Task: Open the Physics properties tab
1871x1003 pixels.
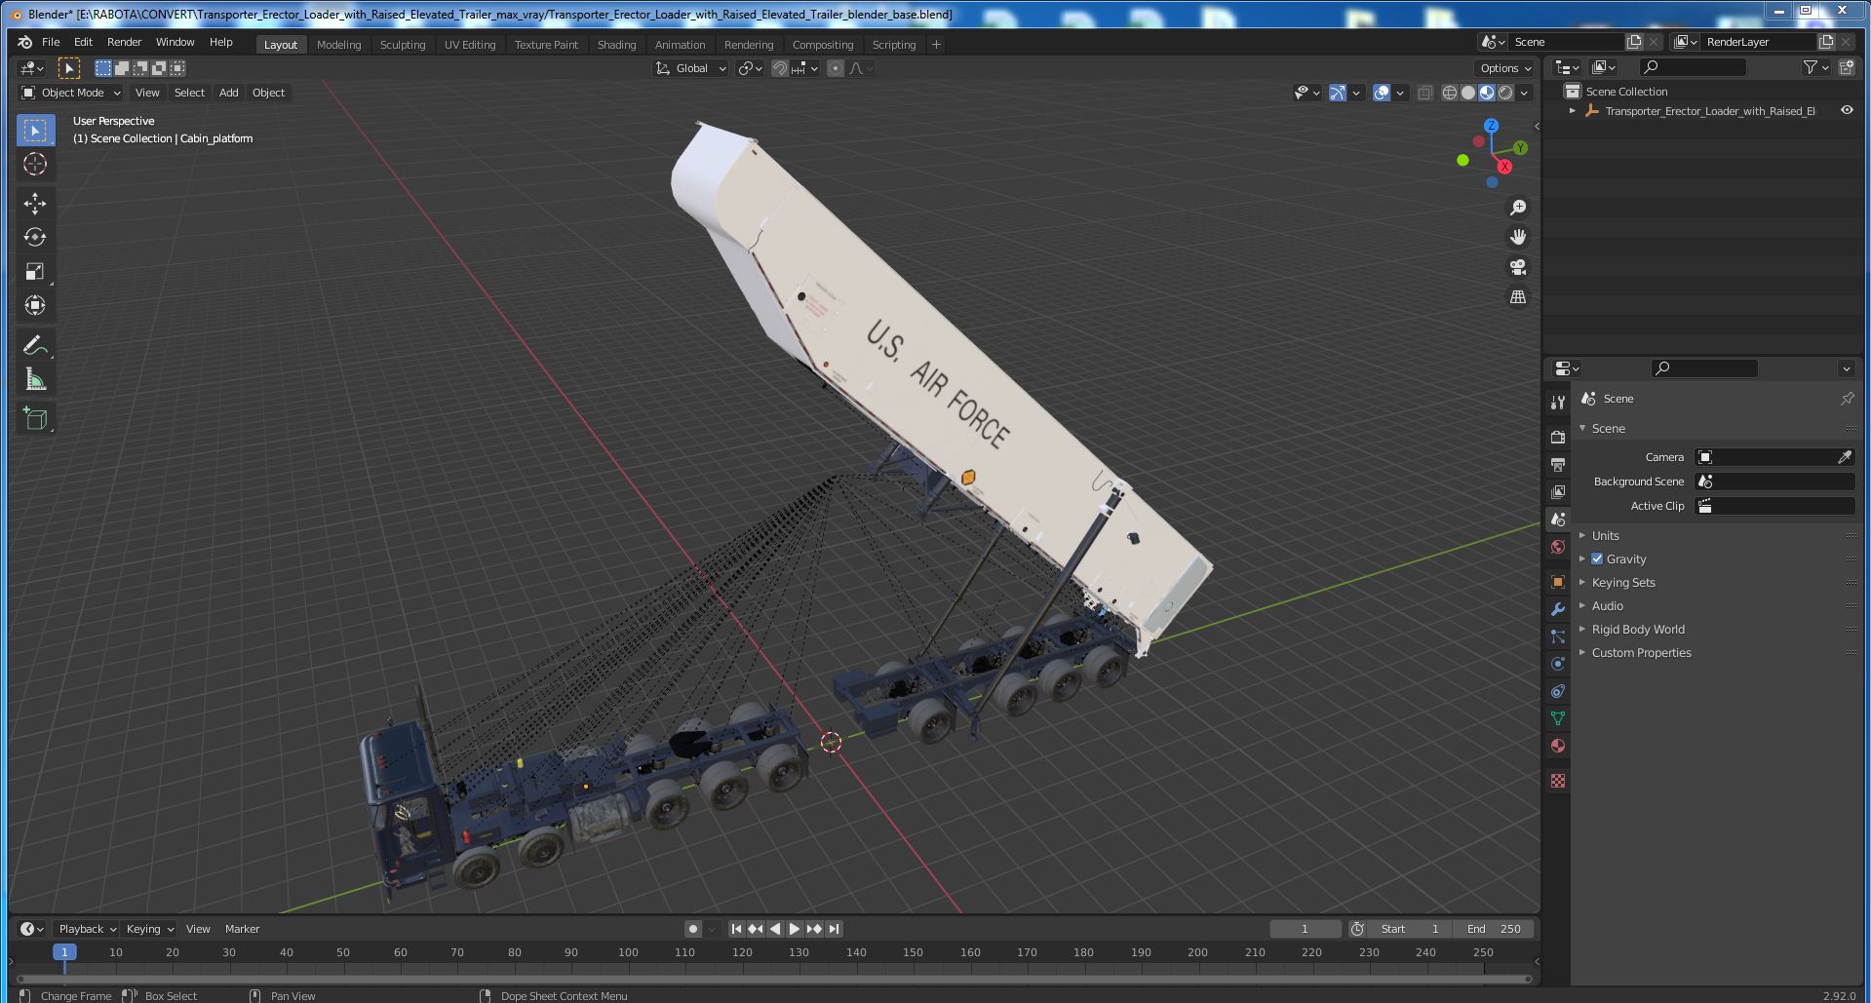Action: coord(1558,664)
